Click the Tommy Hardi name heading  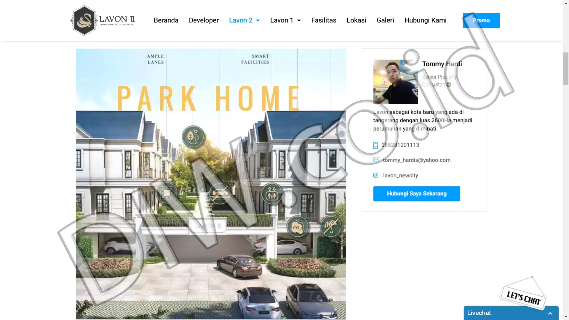click(442, 64)
